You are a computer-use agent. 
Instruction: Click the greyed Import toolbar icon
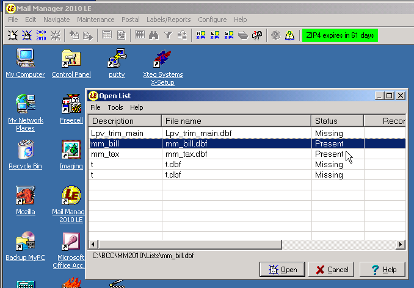[x=74, y=35]
